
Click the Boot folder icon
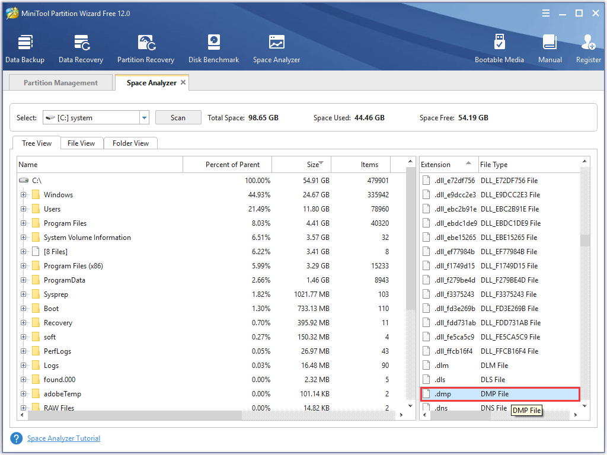pos(36,308)
